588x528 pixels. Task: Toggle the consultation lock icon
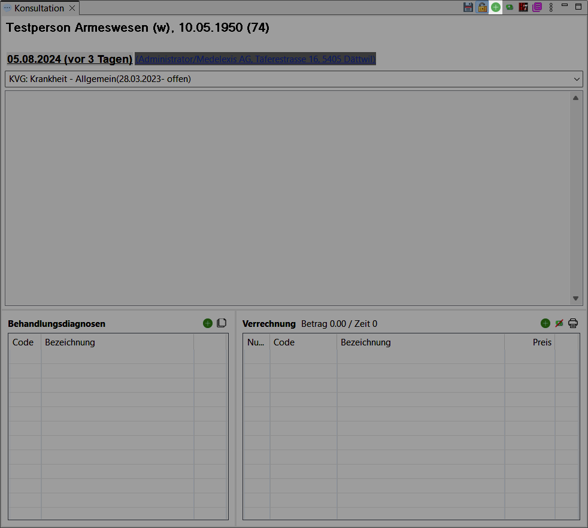tap(482, 7)
